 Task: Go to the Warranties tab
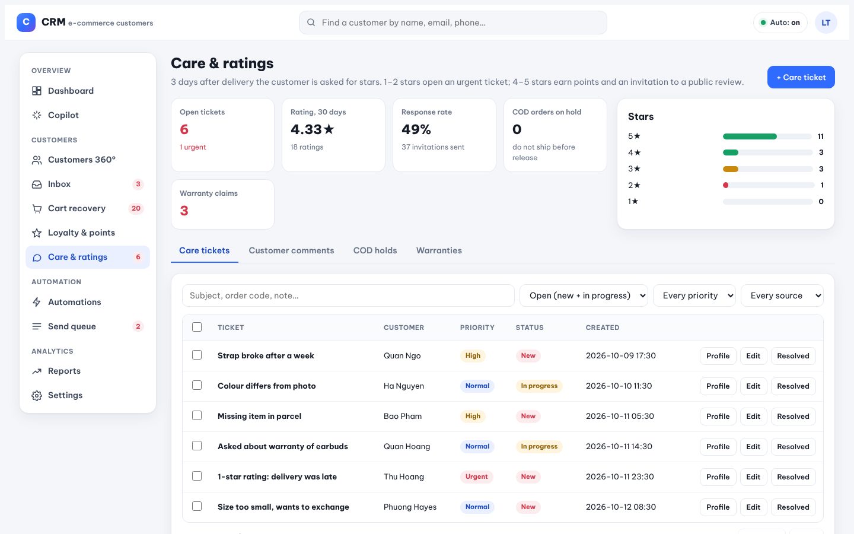point(439,250)
